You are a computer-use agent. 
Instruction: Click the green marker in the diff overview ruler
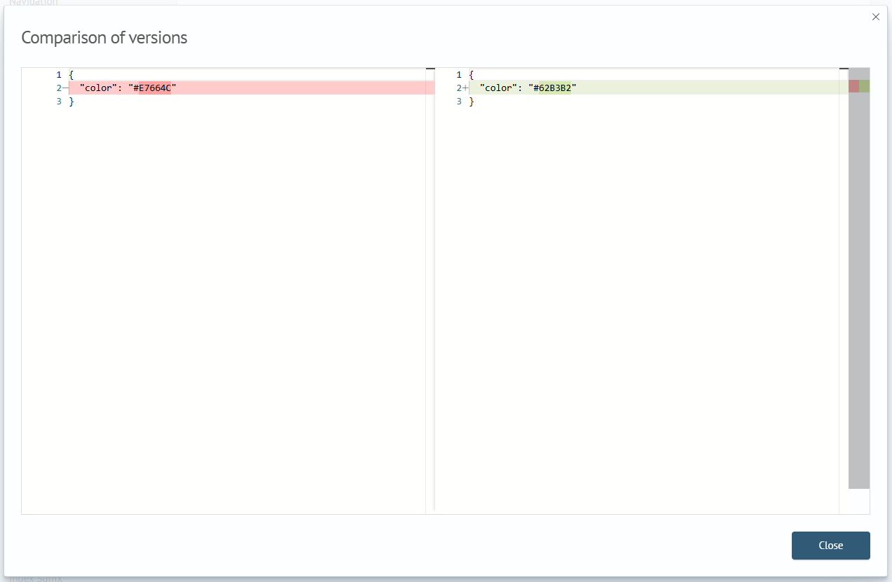tap(864, 86)
